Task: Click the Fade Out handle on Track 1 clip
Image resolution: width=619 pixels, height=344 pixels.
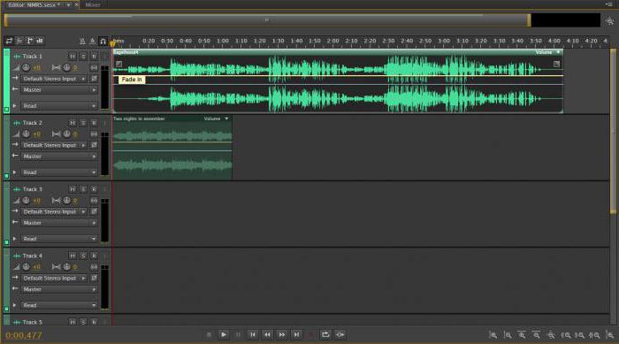Action: coord(556,64)
